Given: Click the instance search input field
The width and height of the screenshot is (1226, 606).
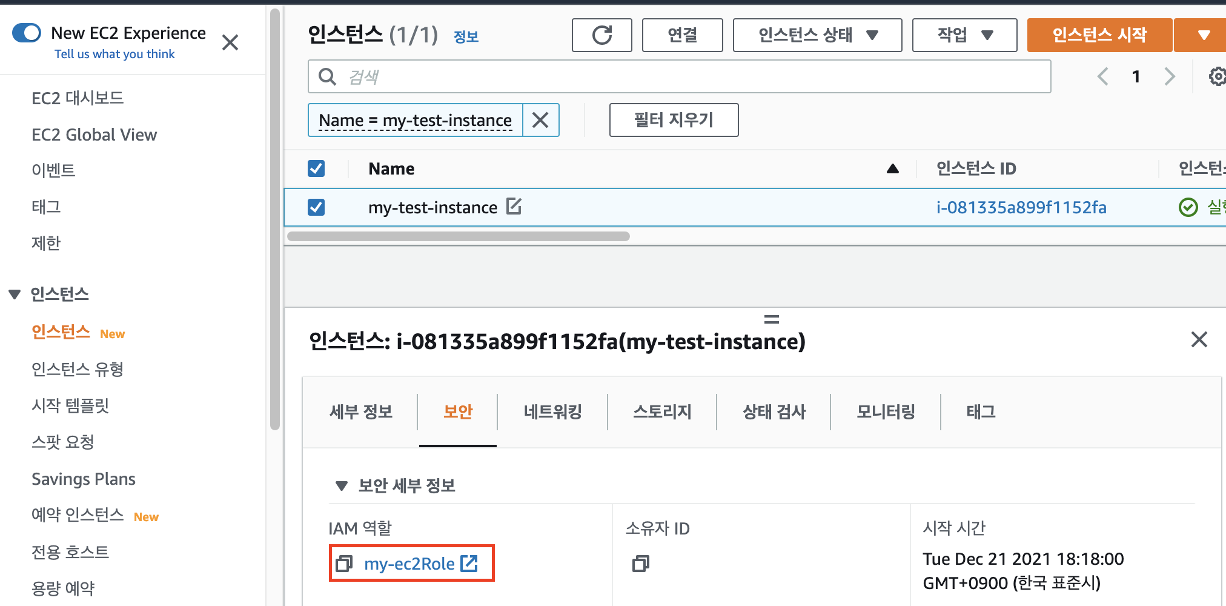Looking at the screenshot, I should click(680, 76).
